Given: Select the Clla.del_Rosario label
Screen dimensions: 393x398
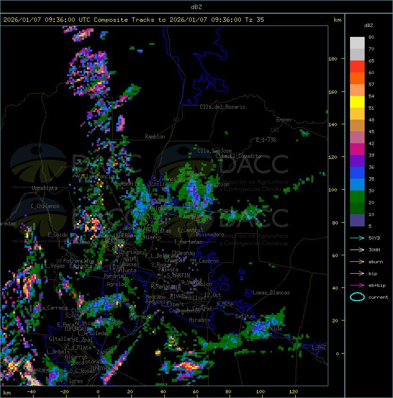Looking at the screenshot, I should (x=222, y=107).
